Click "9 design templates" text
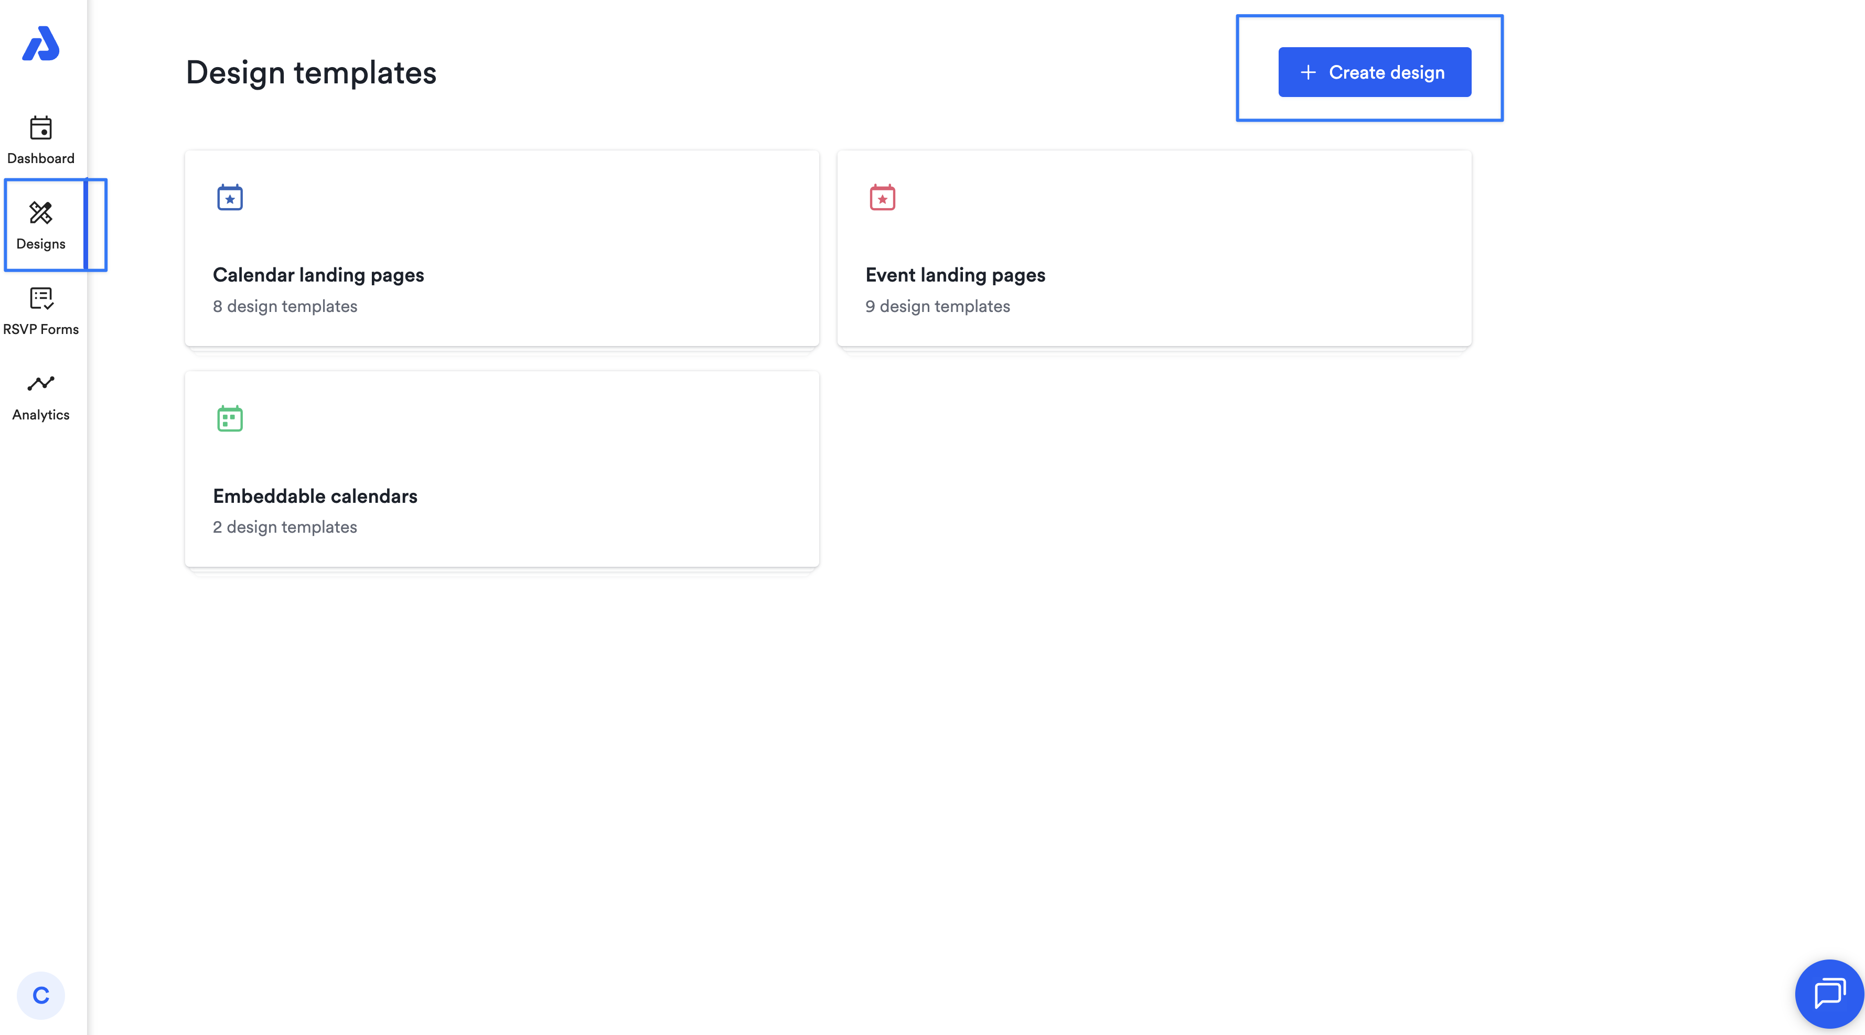The image size is (1865, 1035). [x=937, y=306]
